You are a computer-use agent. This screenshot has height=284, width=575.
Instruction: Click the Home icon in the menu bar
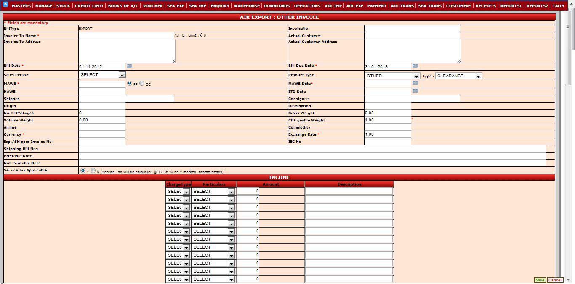point(6,5)
